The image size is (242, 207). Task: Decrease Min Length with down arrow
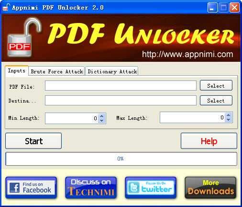tap(102, 121)
